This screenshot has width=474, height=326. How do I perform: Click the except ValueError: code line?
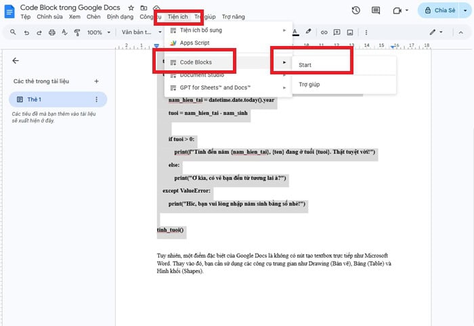[186, 191]
